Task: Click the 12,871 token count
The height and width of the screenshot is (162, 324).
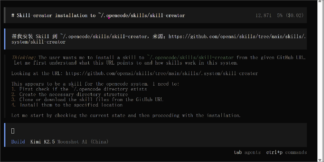Action: 263,15
